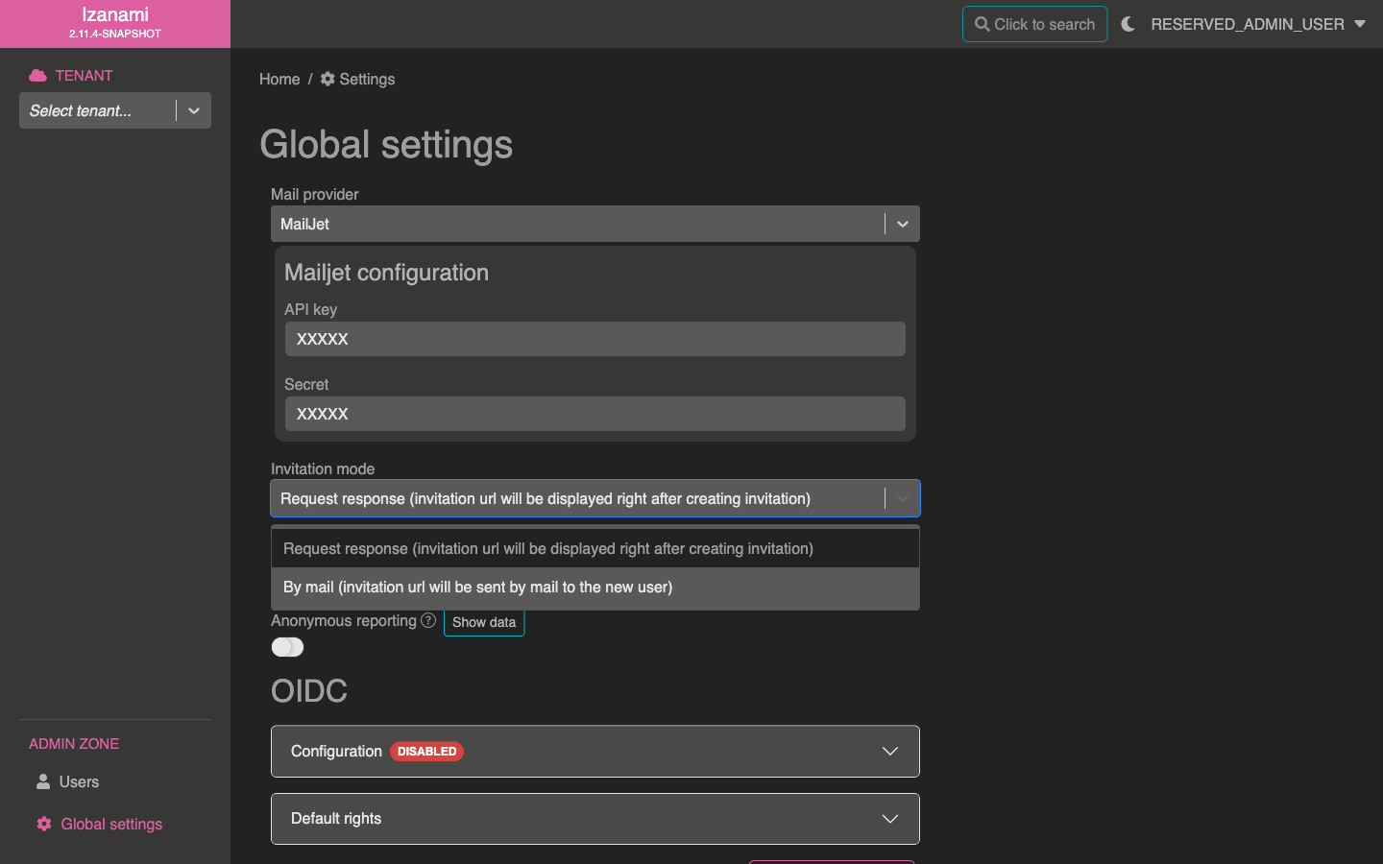Click the magnifier icon in the search box

click(982, 24)
